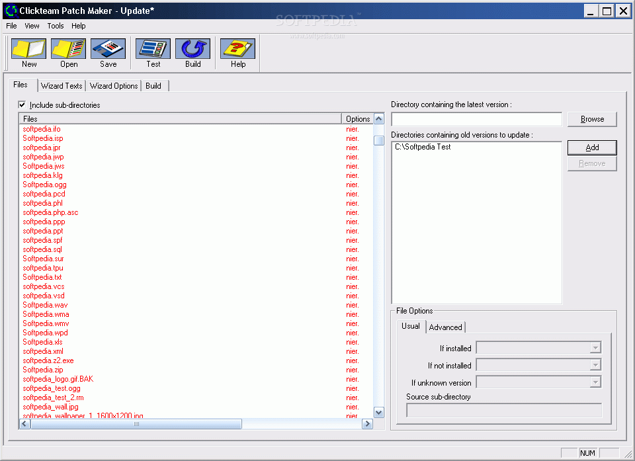The width and height of the screenshot is (635, 461).
Task: Click the Browse button
Action: click(592, 119)
